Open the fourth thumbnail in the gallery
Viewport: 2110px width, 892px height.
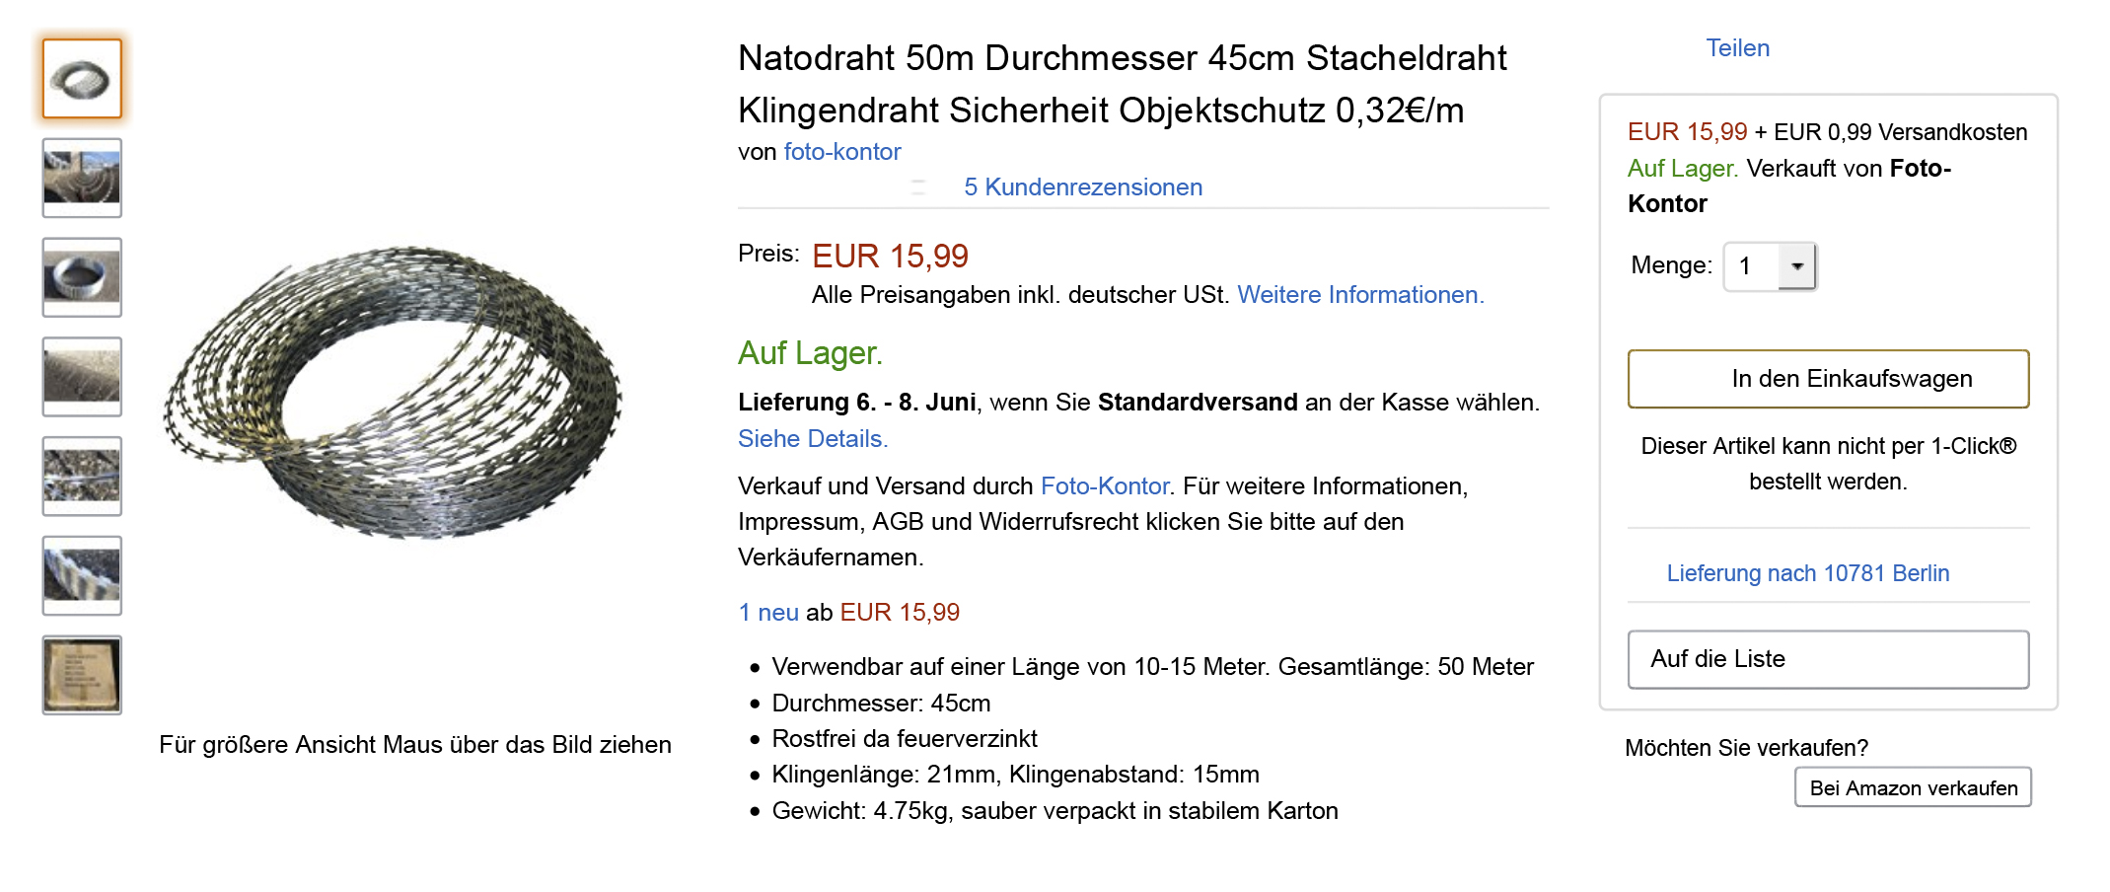coord(82,377)
